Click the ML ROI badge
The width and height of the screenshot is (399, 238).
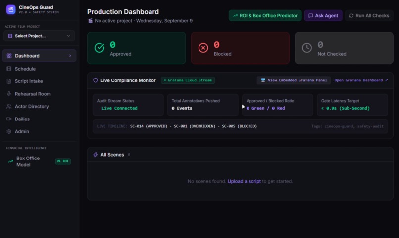63,161
